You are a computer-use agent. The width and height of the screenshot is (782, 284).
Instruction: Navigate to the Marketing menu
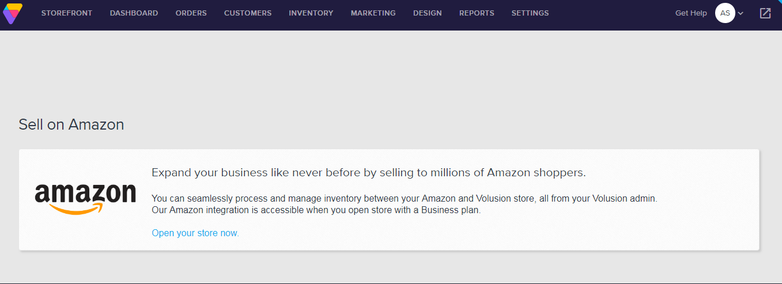click(373, 13)
